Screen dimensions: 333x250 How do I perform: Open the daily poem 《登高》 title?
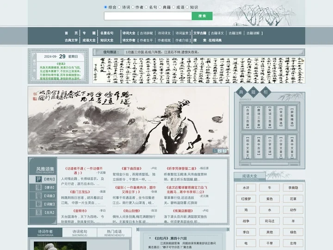click(x=61, y=64)
